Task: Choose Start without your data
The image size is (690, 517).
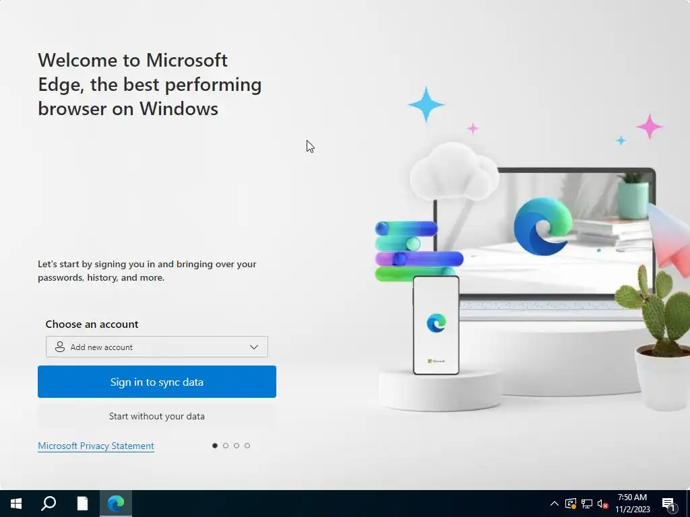Action: tap(156, 416)
